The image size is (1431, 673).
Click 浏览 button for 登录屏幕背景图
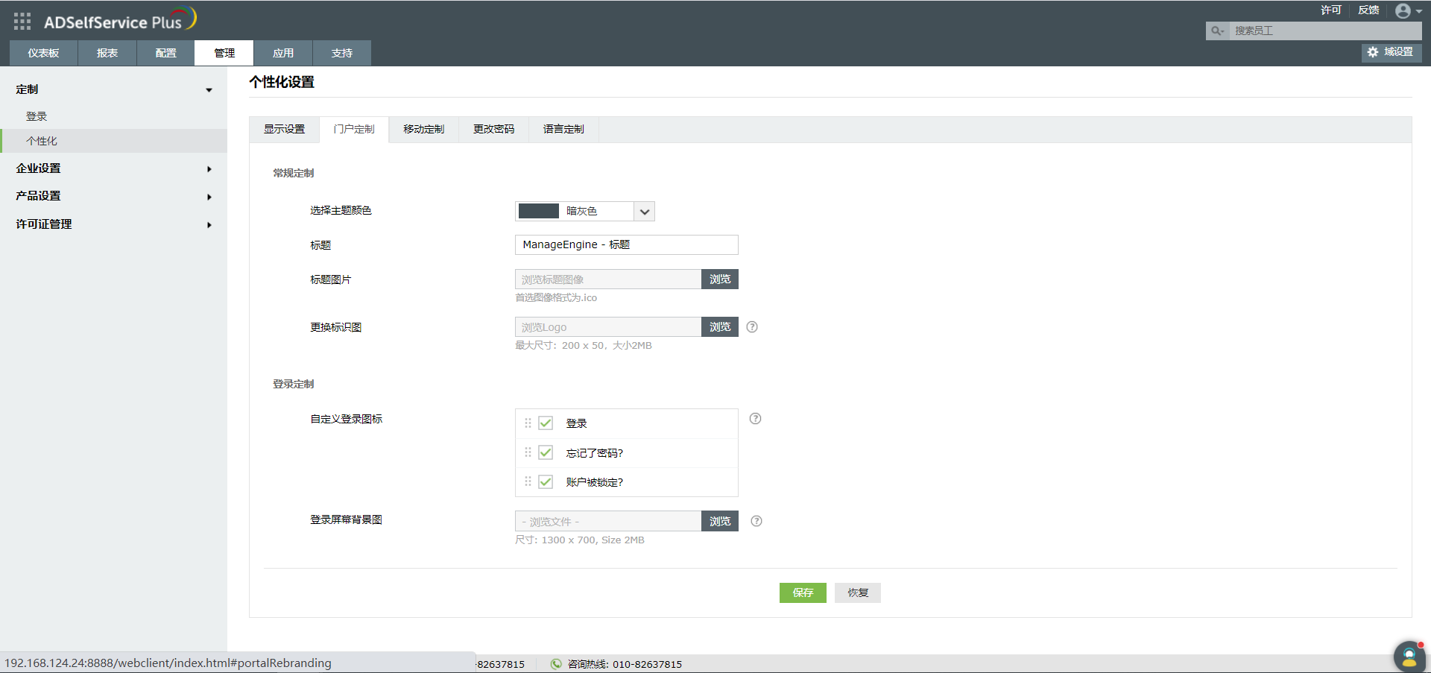tap(720, 521)
